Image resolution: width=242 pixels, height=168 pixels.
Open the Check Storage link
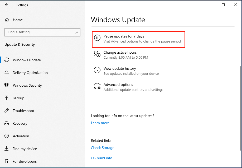tap(103, 148)
